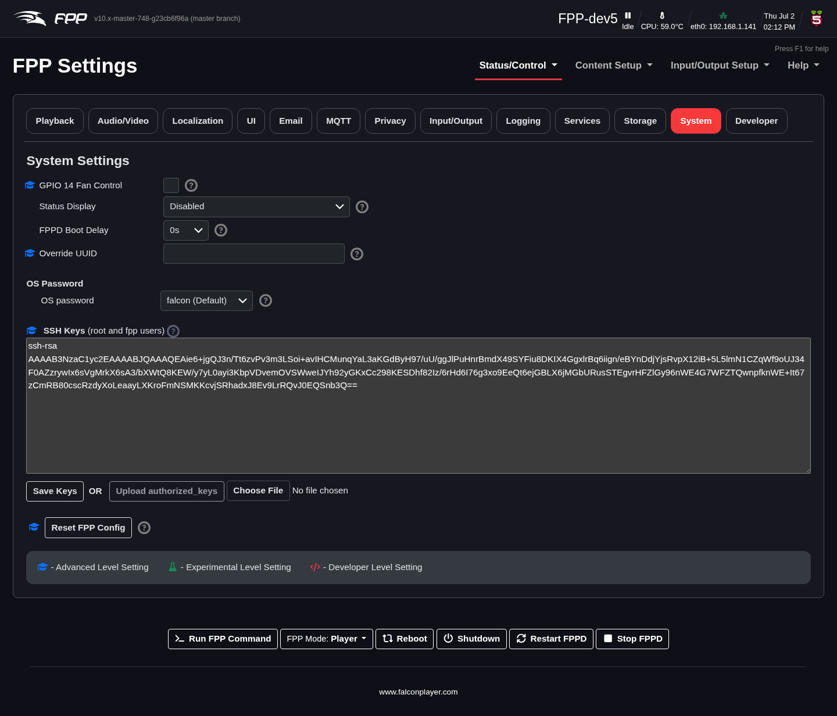The width and height of the screenshot is (837, 716).
Task: Click the FPP-dev5 hostname
Action: (588, 19)
